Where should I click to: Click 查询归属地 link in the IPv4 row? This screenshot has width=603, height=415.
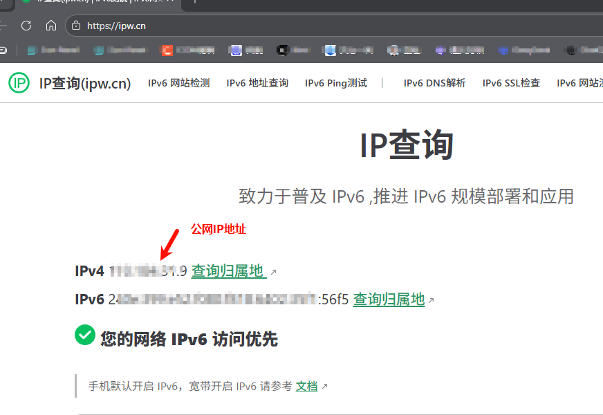tap(229, 271)
